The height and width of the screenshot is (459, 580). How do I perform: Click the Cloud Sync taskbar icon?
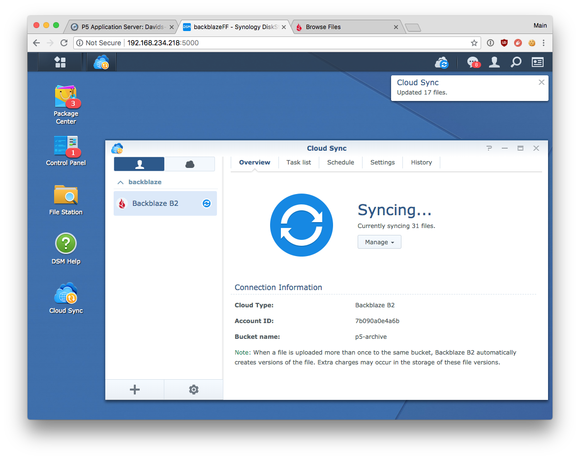click(x=101, y=62)
